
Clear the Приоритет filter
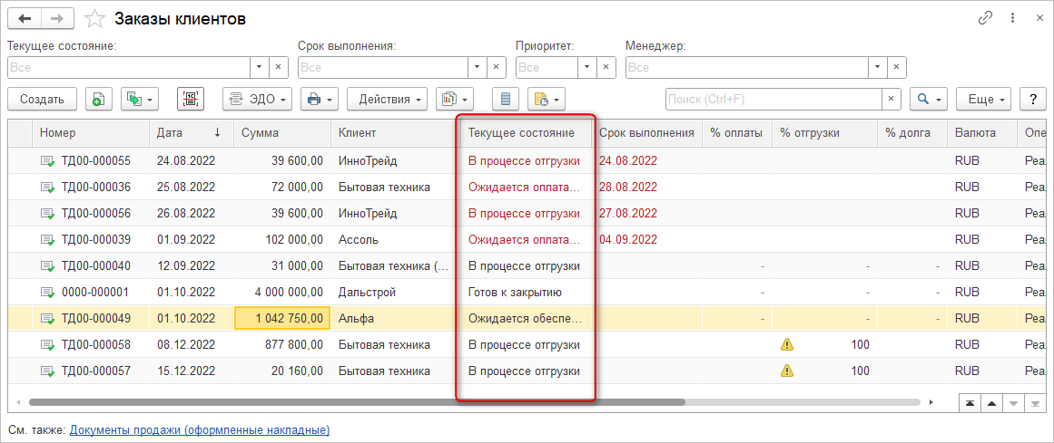pyautogui.click(x=606, y=68)
